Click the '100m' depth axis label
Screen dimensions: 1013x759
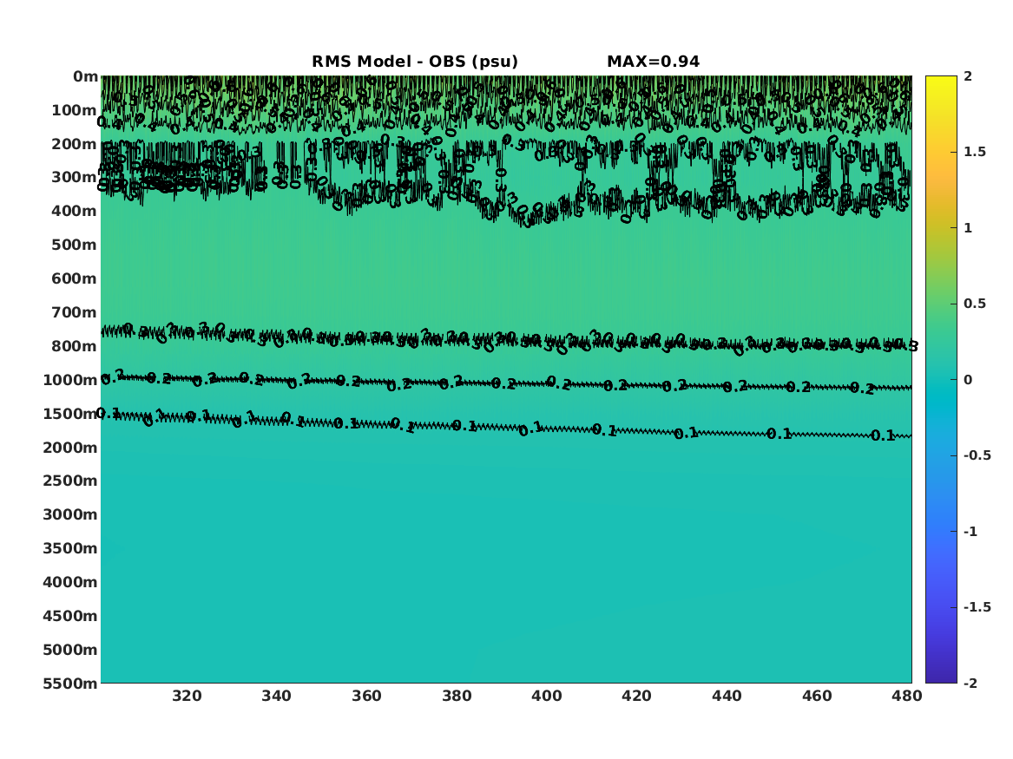[75, 110]
